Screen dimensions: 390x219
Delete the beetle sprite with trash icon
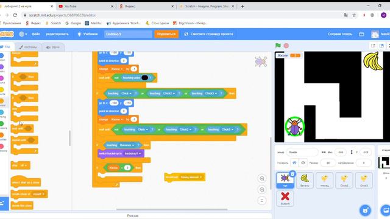(292, 174)
